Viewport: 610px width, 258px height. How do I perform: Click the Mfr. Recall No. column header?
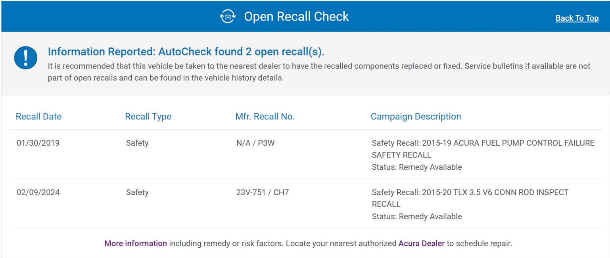pos(265,117)
